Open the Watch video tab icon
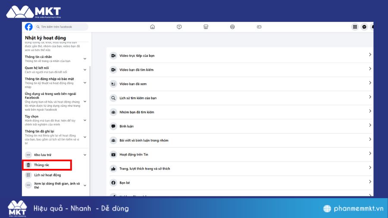Image resolution: width=388 pixels, height=218 pixels. coord(179,27)
